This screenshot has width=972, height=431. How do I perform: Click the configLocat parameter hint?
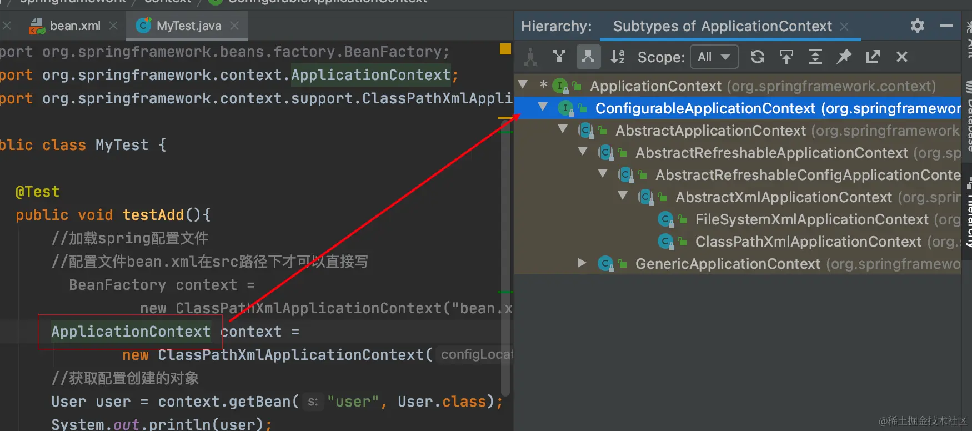tap(476, 354)
